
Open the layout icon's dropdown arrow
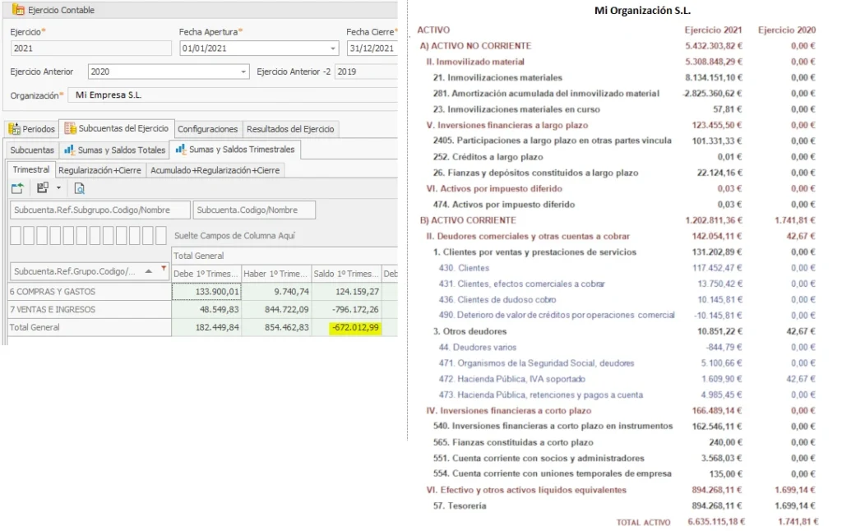[58, 188]
